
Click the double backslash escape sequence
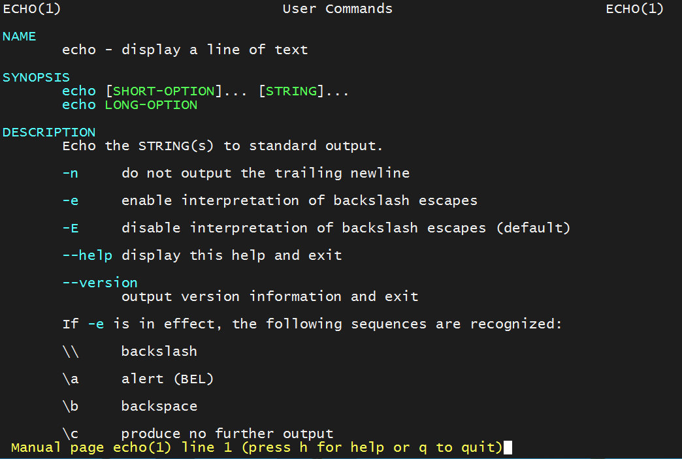coord(71,351)
